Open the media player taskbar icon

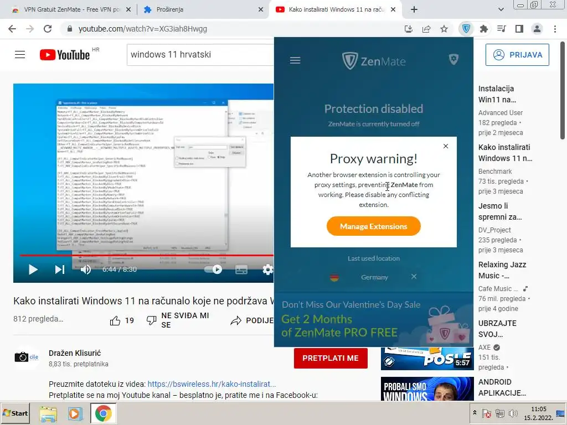(x=75, y=414)
